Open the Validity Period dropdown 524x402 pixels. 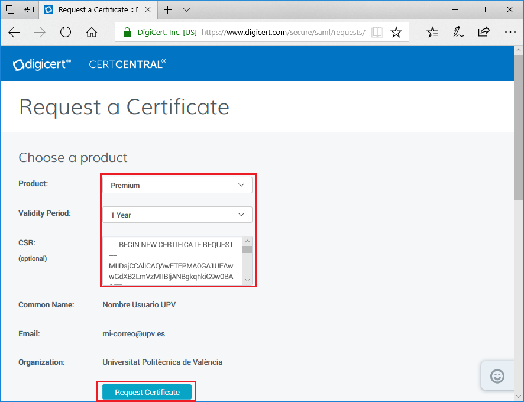pyautogui.click(x=177, y=215)
